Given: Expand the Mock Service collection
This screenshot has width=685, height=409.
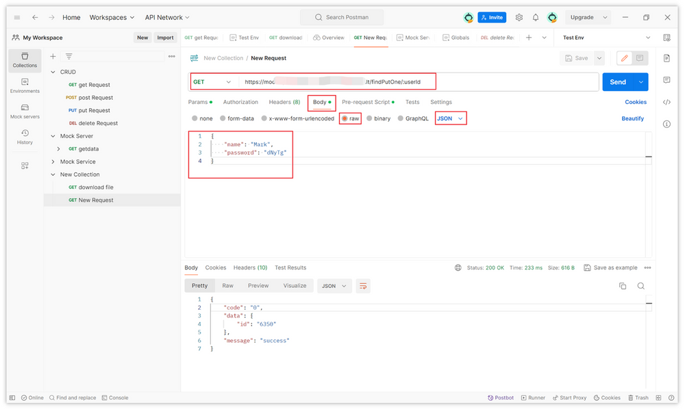Looking at the screenshot, I should pyautogui.click(x=53, y=162).
